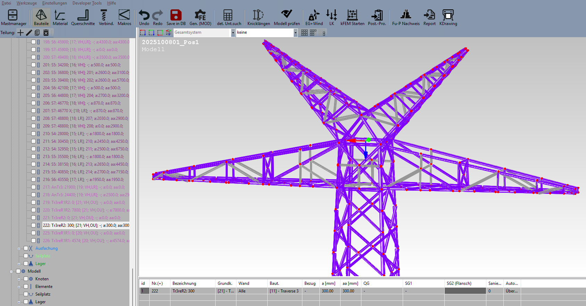Enable the Knoten checkbox under Modell
Screen dimensions: 586x306
point(26,279)
